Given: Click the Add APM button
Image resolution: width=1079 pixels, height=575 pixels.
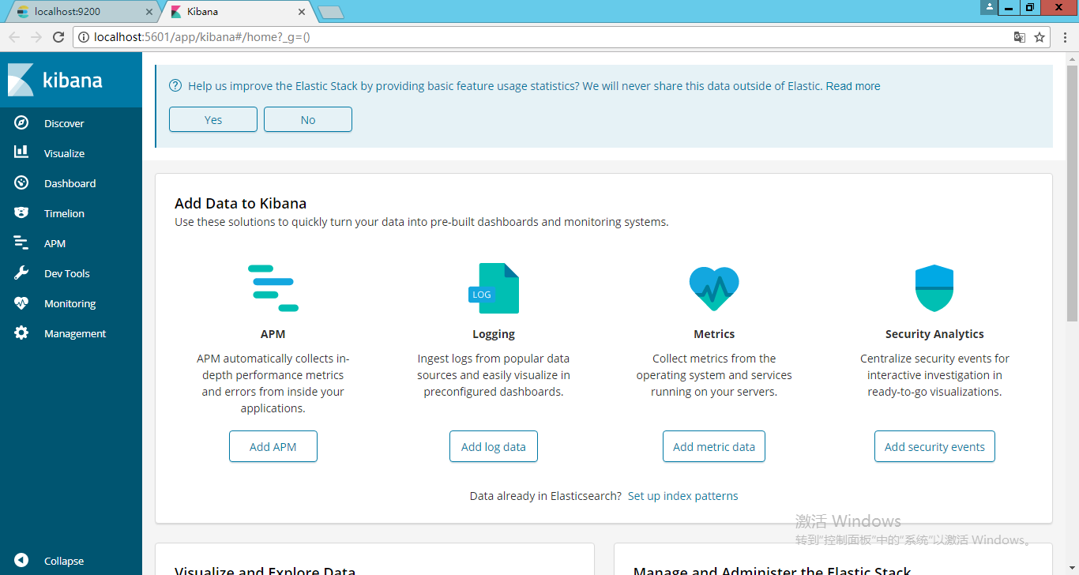Looking at the screenshot, I should pyautogui.click(x=273, y=446).
